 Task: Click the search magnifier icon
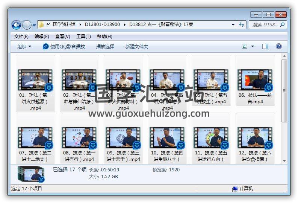282,25
